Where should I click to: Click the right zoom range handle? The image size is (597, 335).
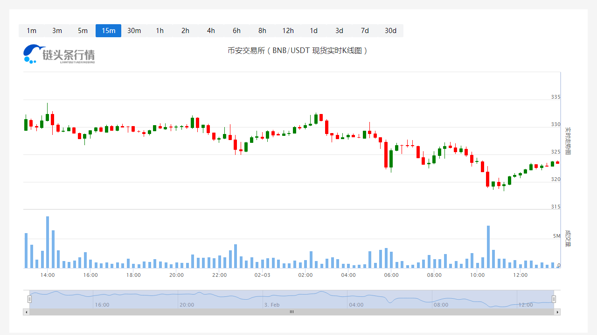(x=554, y=299)
